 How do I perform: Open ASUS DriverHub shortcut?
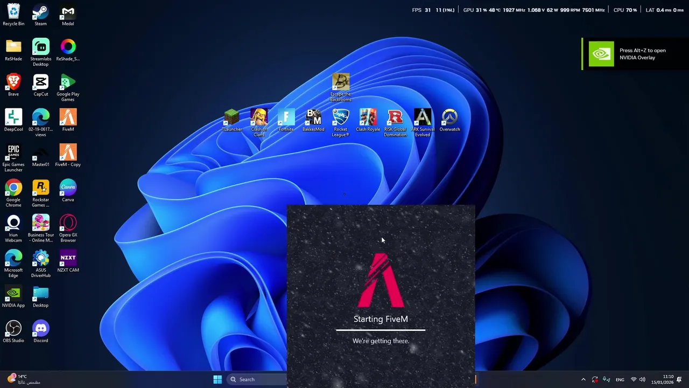[x=40, y=263]
